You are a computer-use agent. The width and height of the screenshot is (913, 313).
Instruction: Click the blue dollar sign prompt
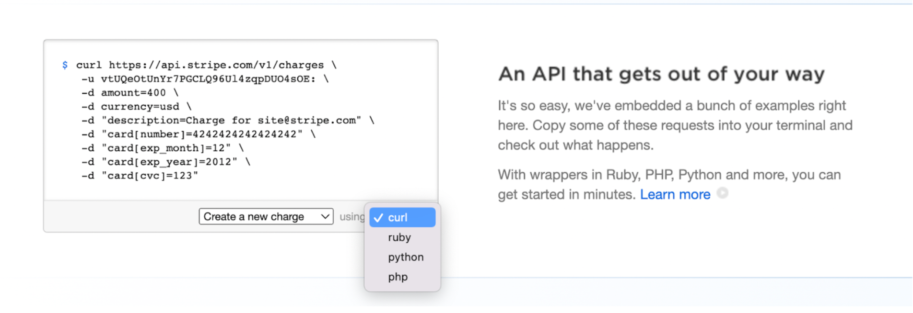pyautogui.click(x=65, y=65)
